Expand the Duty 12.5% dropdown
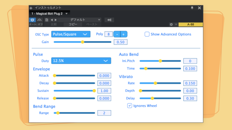The image size is (232, 130). [x=81, y=61]
